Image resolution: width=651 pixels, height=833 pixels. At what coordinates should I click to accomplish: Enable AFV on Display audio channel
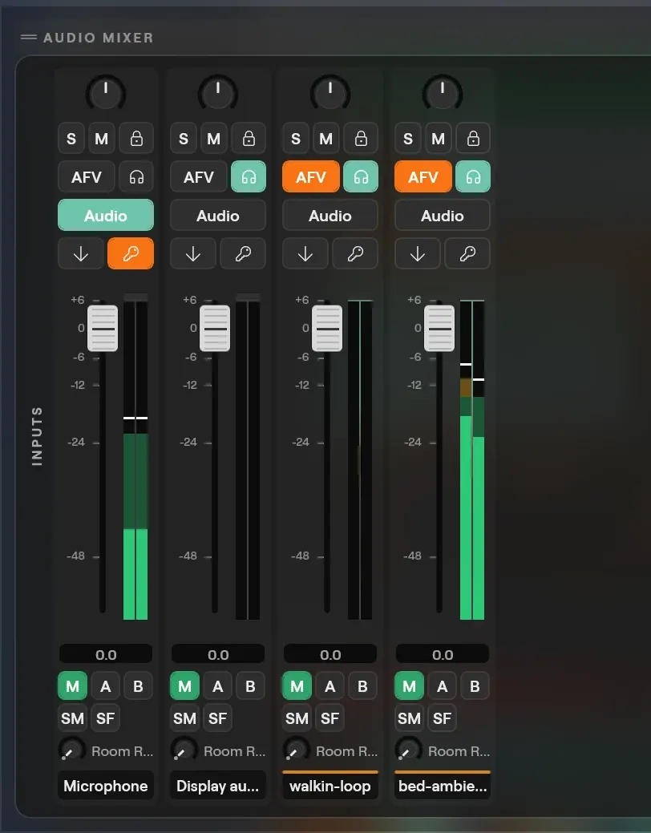coord(198,177)
